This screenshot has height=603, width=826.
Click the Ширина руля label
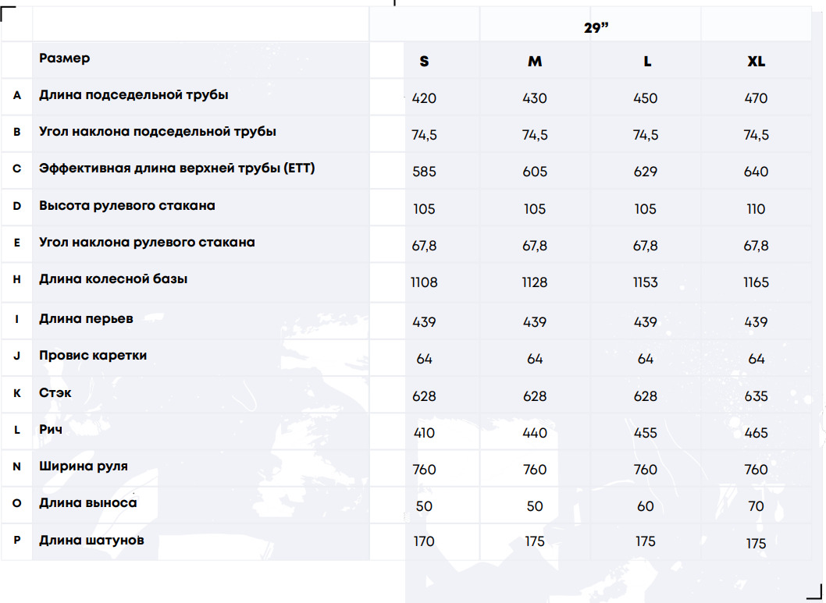pos(84,466)
